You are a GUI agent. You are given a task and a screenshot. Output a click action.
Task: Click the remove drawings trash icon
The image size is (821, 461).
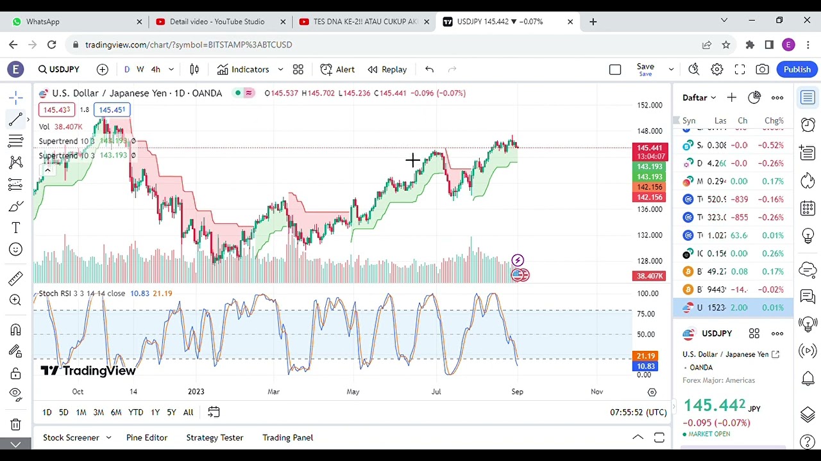[16, 424]
